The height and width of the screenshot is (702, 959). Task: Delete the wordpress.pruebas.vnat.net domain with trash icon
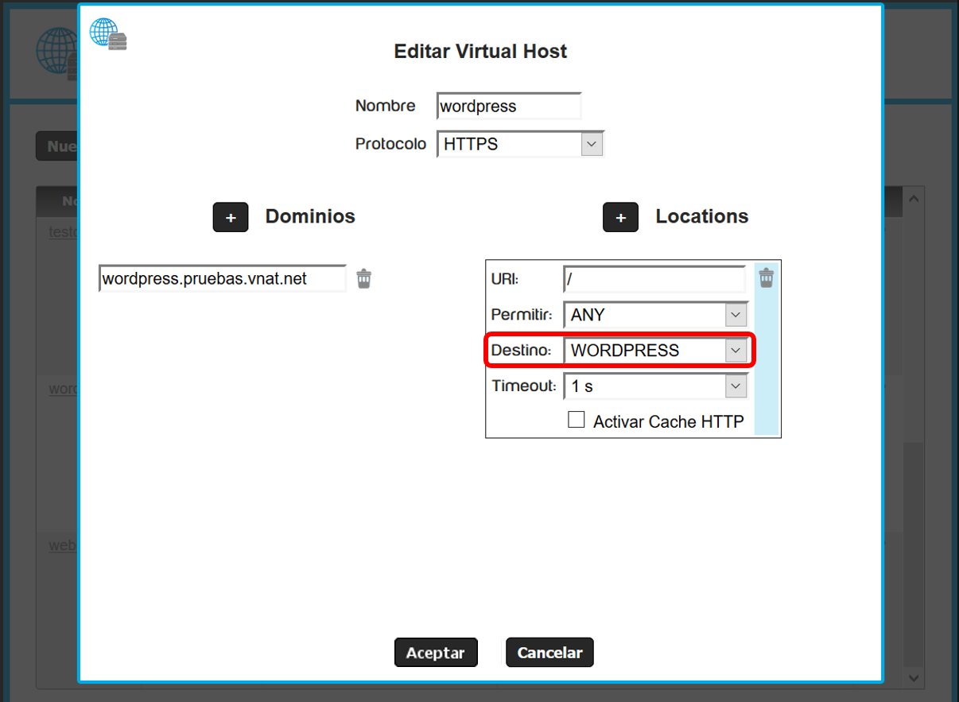[x=363, y=278]
